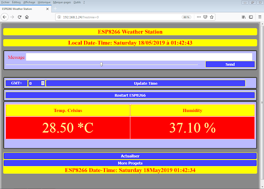Adjust GMT offset with spinner arrows
This screenshot has height=189, width=264.
(x=43, y=83)
